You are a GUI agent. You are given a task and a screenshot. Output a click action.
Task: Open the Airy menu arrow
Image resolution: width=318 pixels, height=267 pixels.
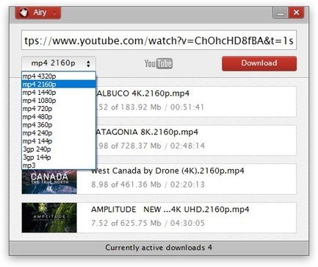coord(54,13)
